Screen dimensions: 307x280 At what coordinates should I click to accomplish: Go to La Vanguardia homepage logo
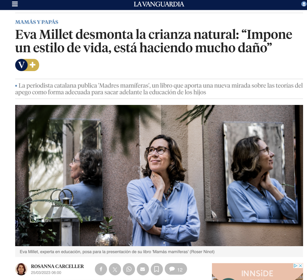(159, 4)
